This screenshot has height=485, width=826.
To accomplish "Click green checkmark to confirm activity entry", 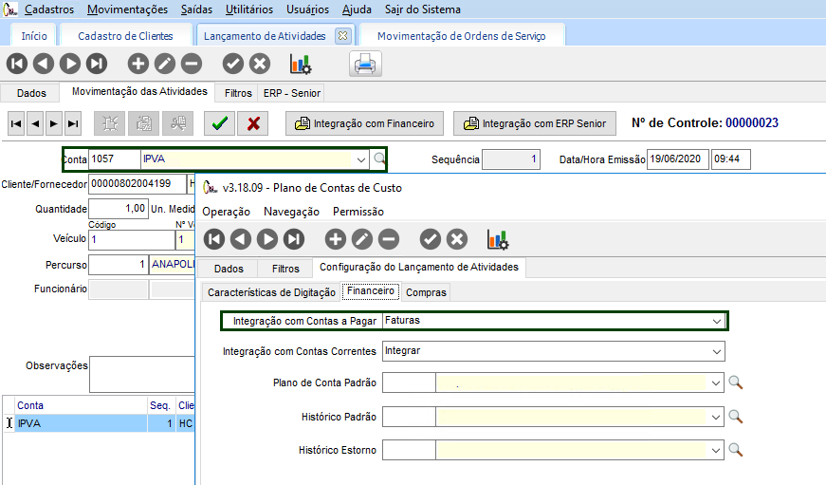I will pyautogui.click(x=219, y=123).
